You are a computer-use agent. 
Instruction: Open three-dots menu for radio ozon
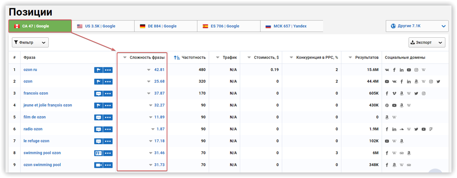click(108, 129)
